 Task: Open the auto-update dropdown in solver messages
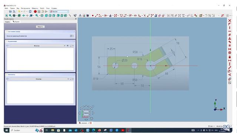pos(73,36)
